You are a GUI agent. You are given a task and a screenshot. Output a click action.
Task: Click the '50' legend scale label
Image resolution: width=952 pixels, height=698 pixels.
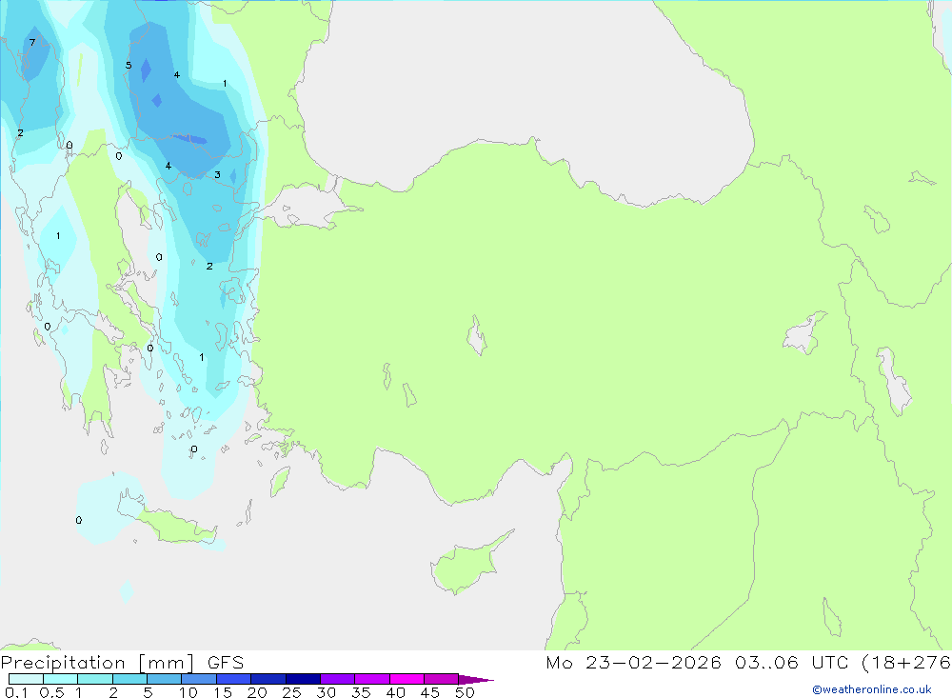click(465, 692)
